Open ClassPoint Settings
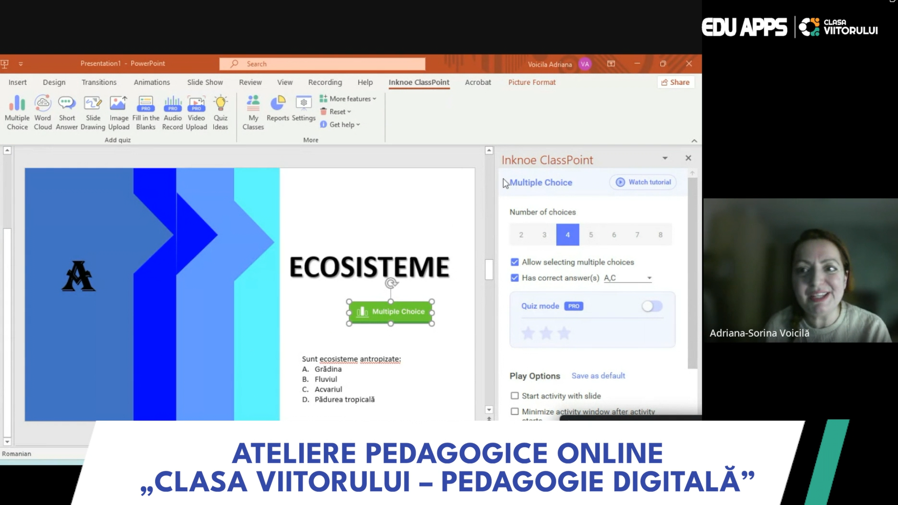The image size is (898, 505). click(304, 109)
